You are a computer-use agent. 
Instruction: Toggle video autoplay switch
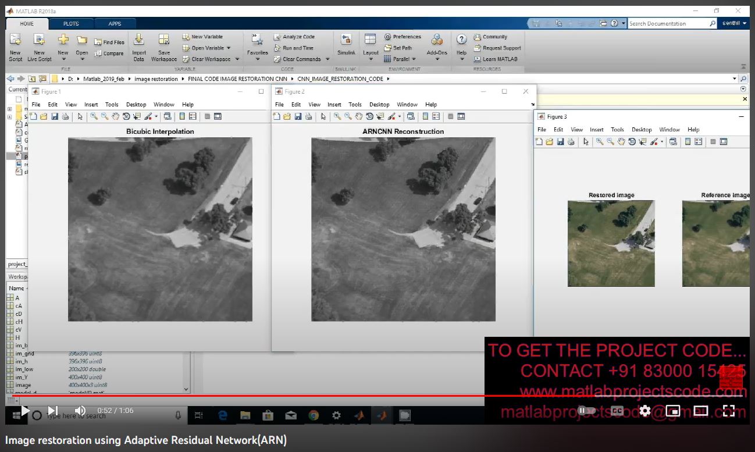(x=586, y=411)
